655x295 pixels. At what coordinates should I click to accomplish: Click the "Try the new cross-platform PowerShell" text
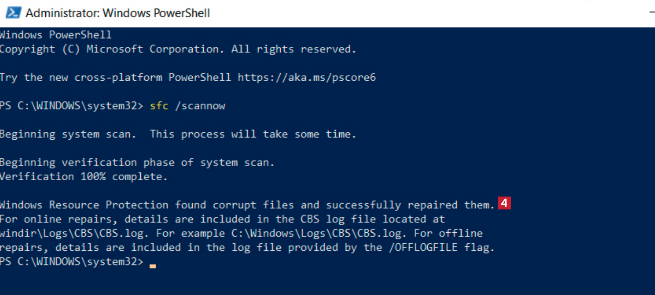[x=115, y=77]
